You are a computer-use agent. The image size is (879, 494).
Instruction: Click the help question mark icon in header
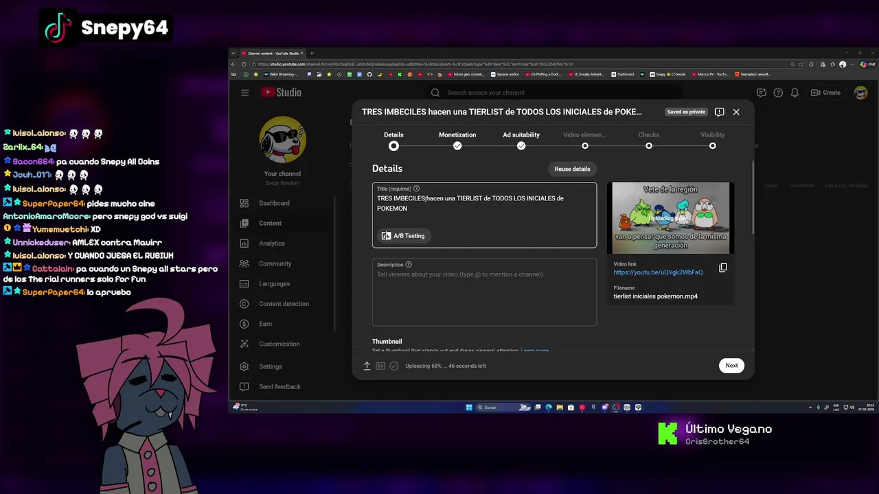(x=778, y=93)
